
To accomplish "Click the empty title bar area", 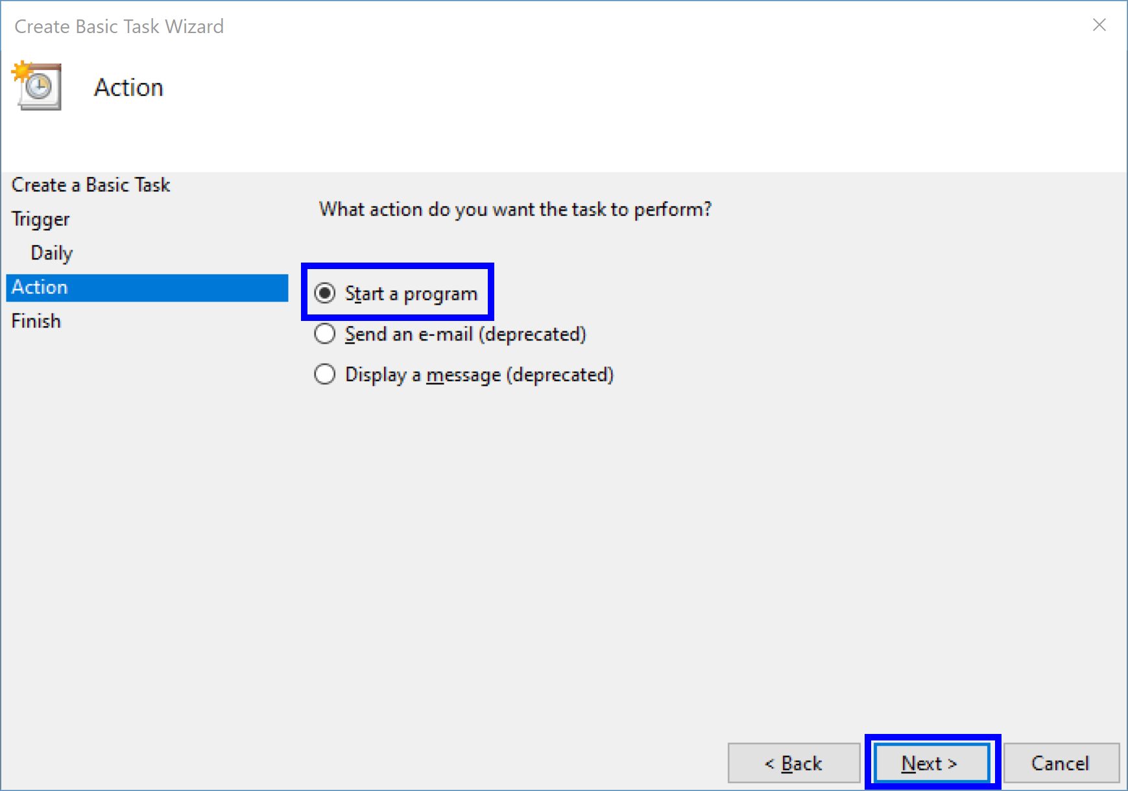I will pyautogui.click(x=649, y=26).
